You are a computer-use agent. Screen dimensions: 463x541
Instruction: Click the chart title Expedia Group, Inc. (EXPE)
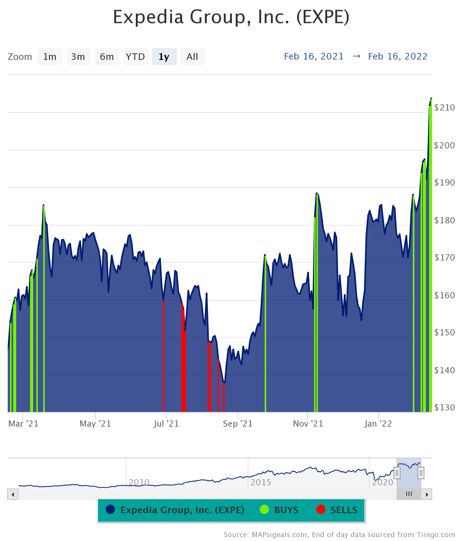point(231,17)
